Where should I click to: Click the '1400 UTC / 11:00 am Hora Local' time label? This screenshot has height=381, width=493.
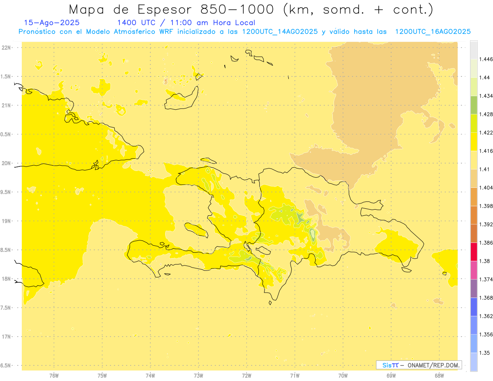point(186,23)
